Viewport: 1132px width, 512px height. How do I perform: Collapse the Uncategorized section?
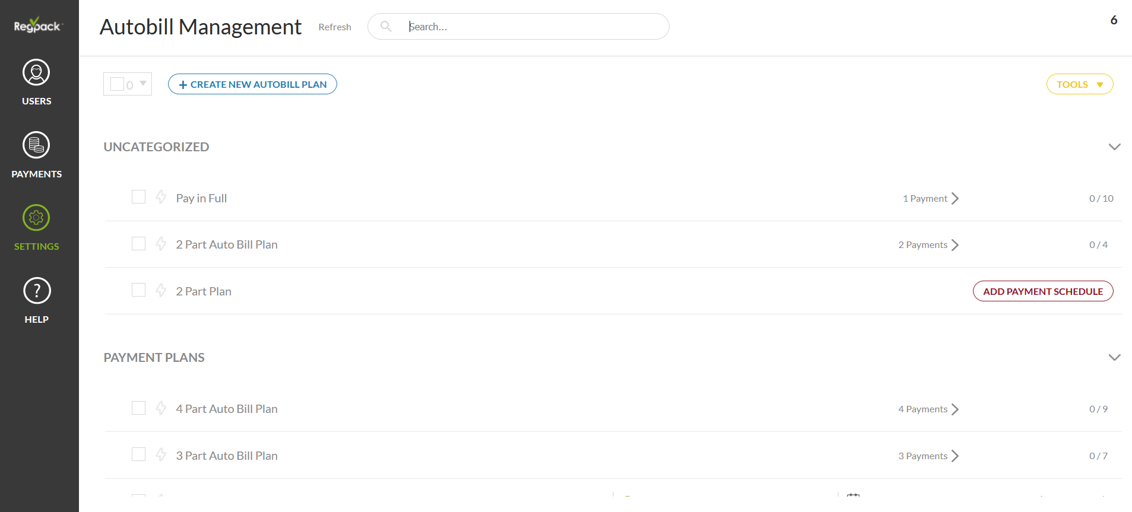click(1114, 147)
